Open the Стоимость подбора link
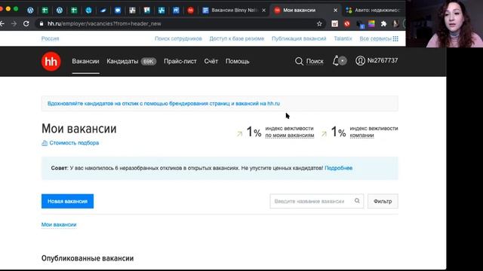Image resolution: width=483 pixels, height=271 pixels. [74, 143]
